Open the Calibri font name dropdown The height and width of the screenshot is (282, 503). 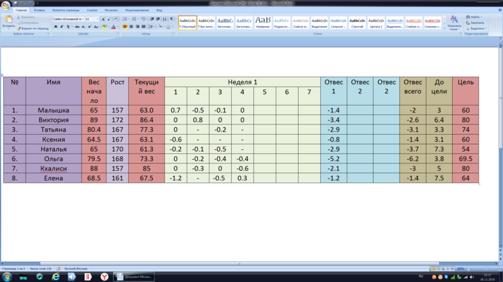click(82, 20)
